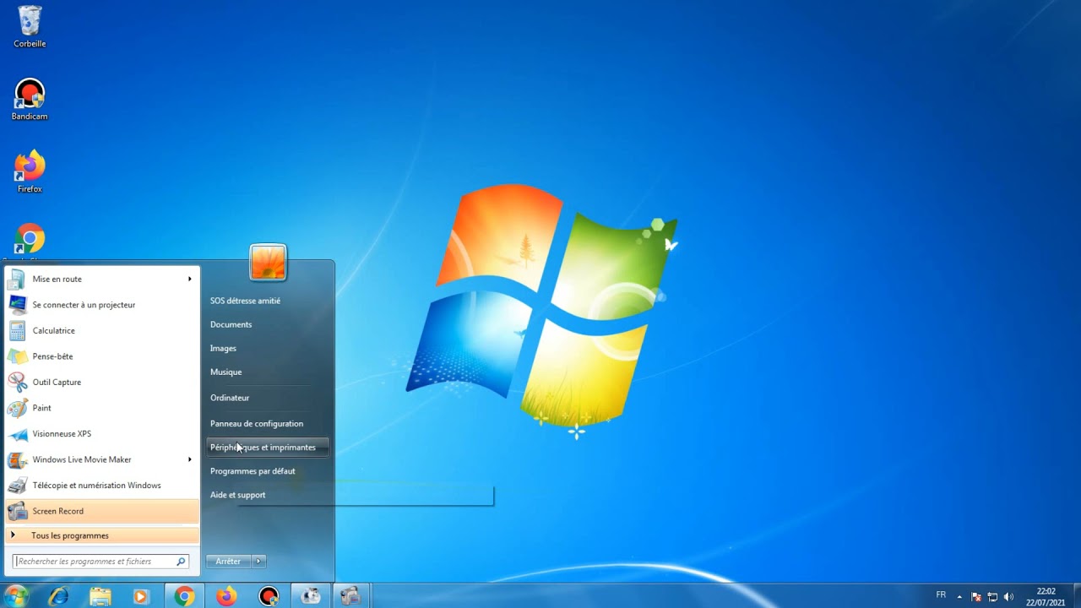Image resolution: width=1081 pixels, height=608 pixels.
Task: Expand the Mise en route submenu arrow
Action: point(190,279)
